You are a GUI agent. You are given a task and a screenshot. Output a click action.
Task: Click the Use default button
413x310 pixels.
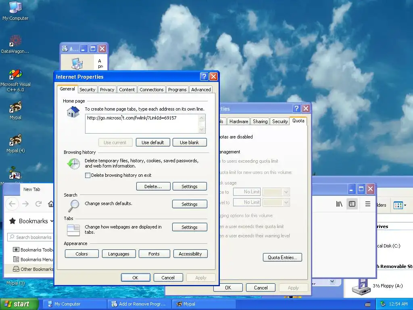(x=153, y=142)
